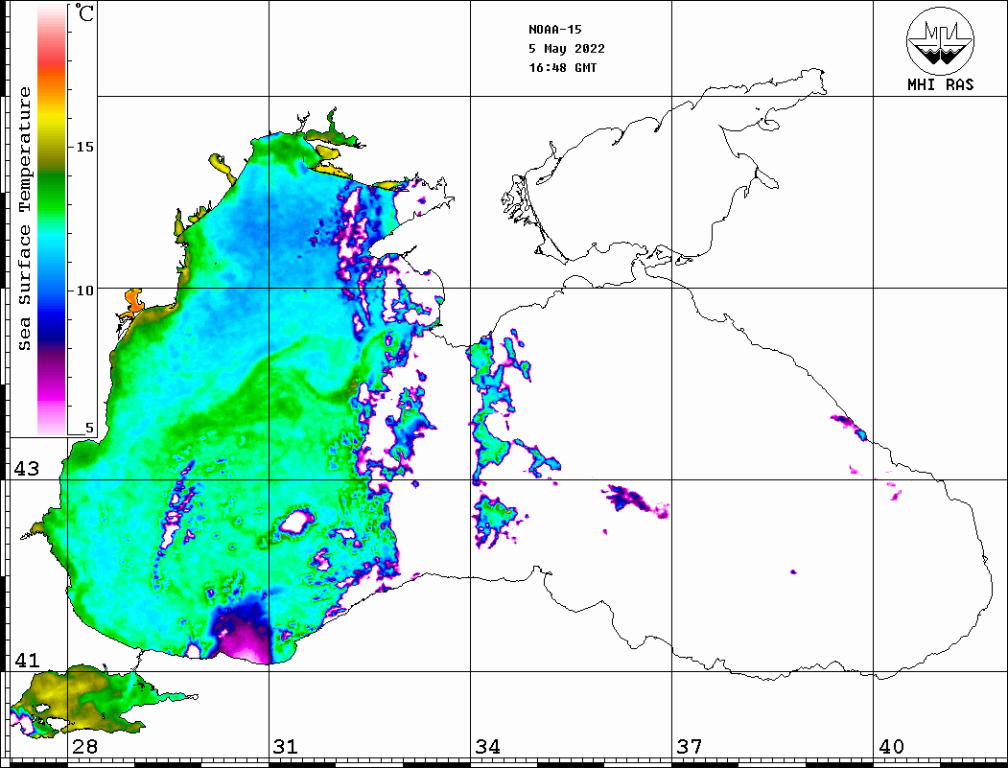Click longitude label 40
The width and height of the screenshot is (1008, 768).
pos(891,746)
